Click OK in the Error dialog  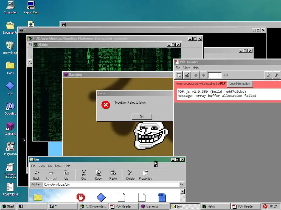pos(142,116)
